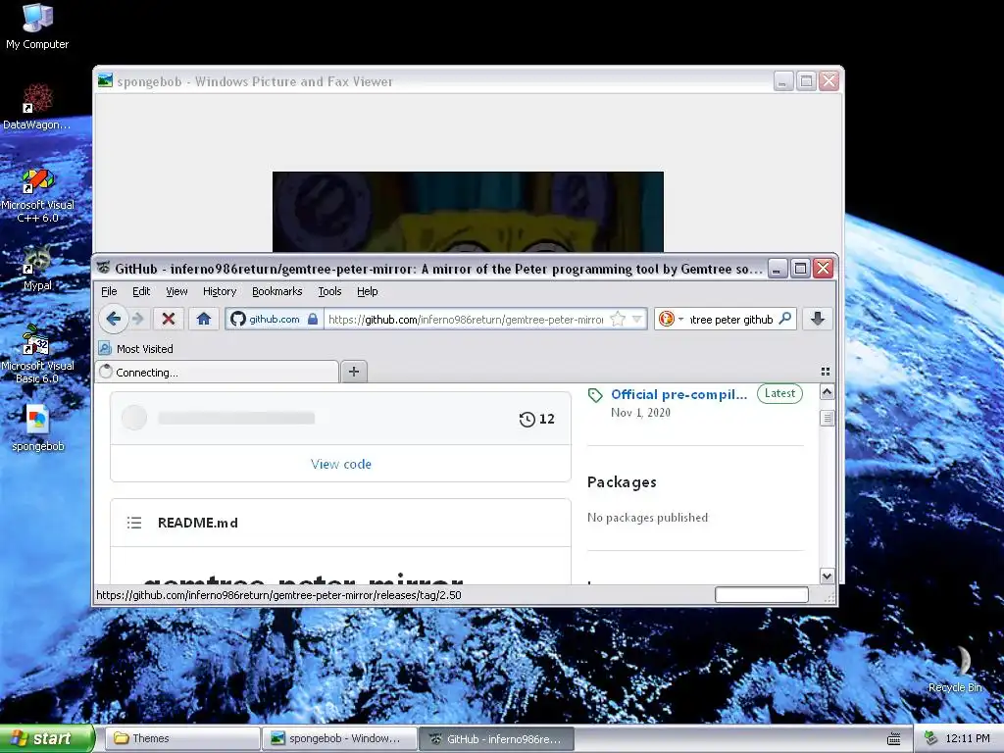Click the release tag icon
Image resolution: width=1004 pixels, height=753 pixels.
click(595, 395)
